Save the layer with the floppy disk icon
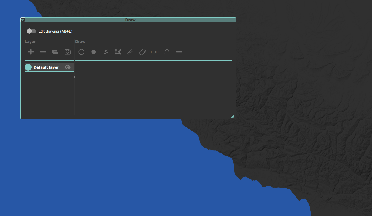The image size is (372, 216). click(68, 52)
